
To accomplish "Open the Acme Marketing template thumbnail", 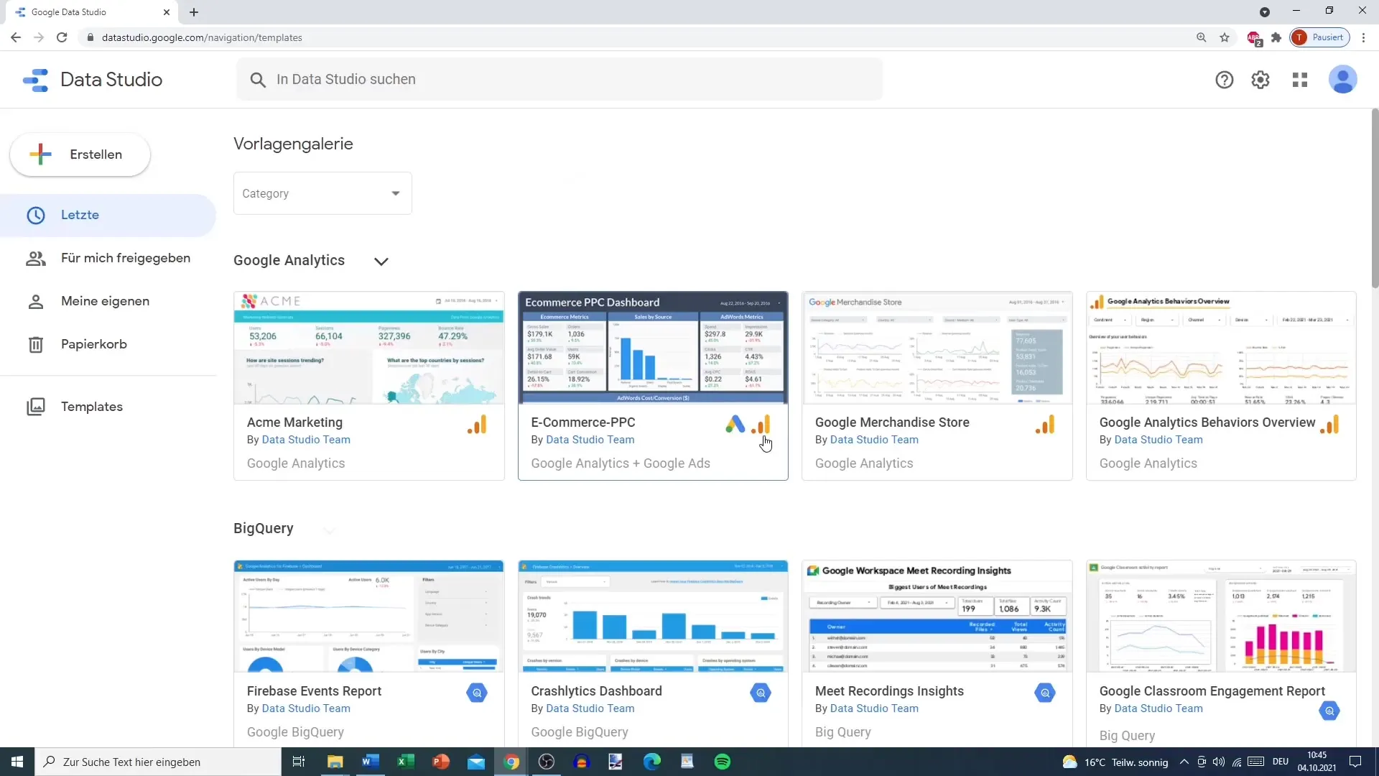I will tap(369, 348).
